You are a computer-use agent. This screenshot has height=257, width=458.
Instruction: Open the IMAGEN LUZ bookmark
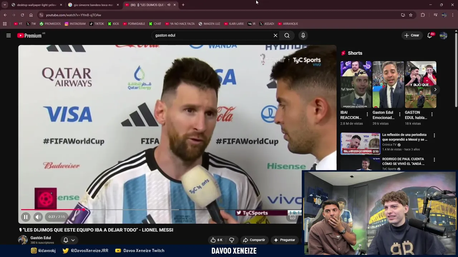(209, 24)
